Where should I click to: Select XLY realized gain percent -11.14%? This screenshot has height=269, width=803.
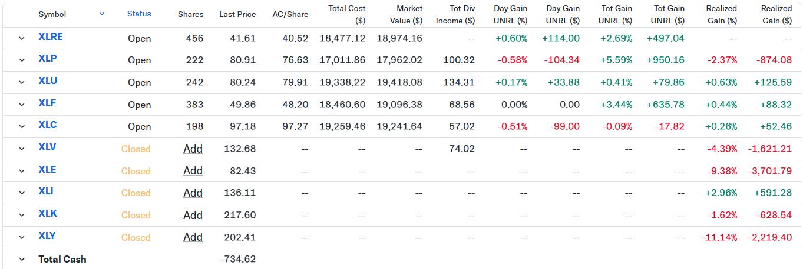coord(719,237)
